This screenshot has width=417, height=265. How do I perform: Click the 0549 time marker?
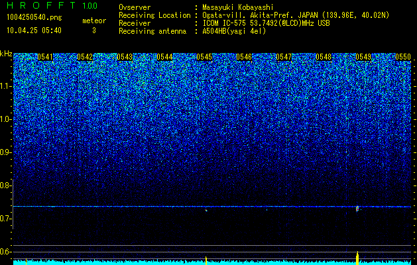[363, 57]
